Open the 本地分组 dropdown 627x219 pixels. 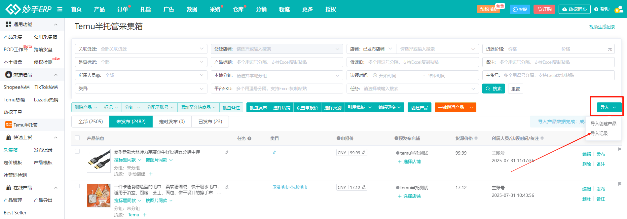pos(277,75)
